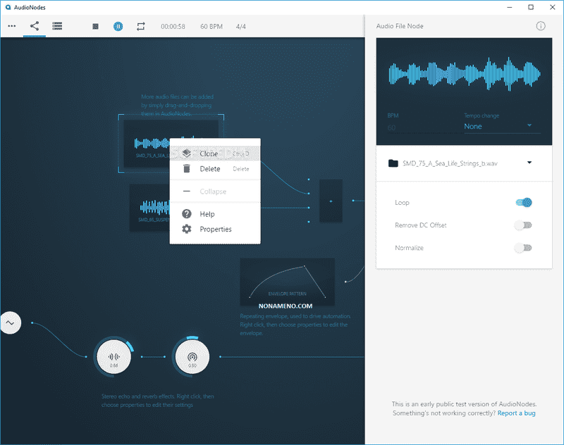Expand the SMD_75_A_Sea_Life_Strings_b.wav file dropdown
Image resolution: width=564 pixels, height=445 pixels.
tap(529, 163)
